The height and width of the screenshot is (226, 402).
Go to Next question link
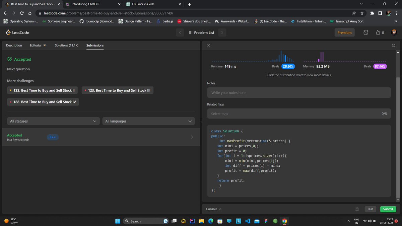tap(18, 69)
